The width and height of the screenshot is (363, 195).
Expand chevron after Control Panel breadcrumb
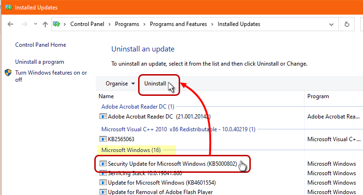(109, 24)
